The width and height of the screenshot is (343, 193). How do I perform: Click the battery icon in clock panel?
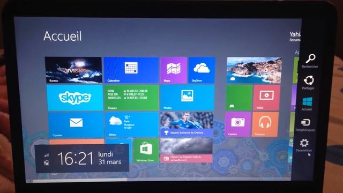coord(46,162)
